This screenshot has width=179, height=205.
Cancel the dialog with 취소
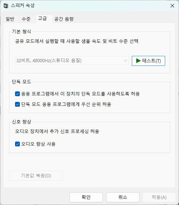(x=123, y=197)
